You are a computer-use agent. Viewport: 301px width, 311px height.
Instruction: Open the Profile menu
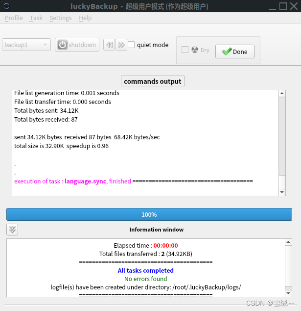pyautogui.click(x=14, y=18)
